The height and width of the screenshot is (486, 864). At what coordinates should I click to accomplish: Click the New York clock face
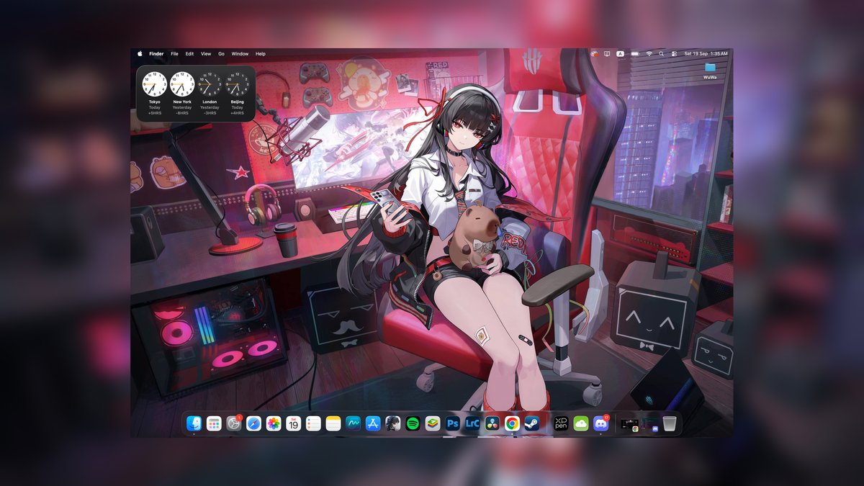click(x=182, y=84)
